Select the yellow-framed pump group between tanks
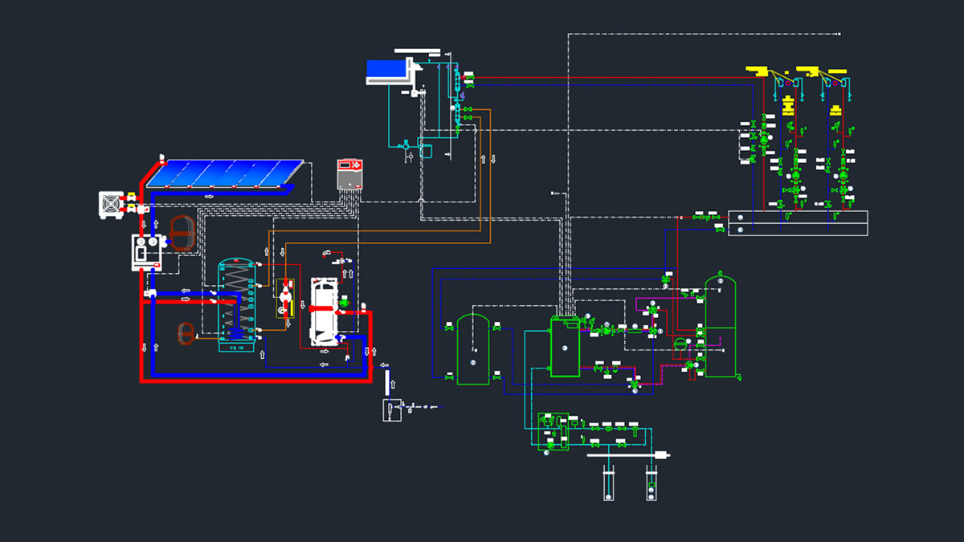This screenshot has height=542, width=964. click(x=284, y=297)
